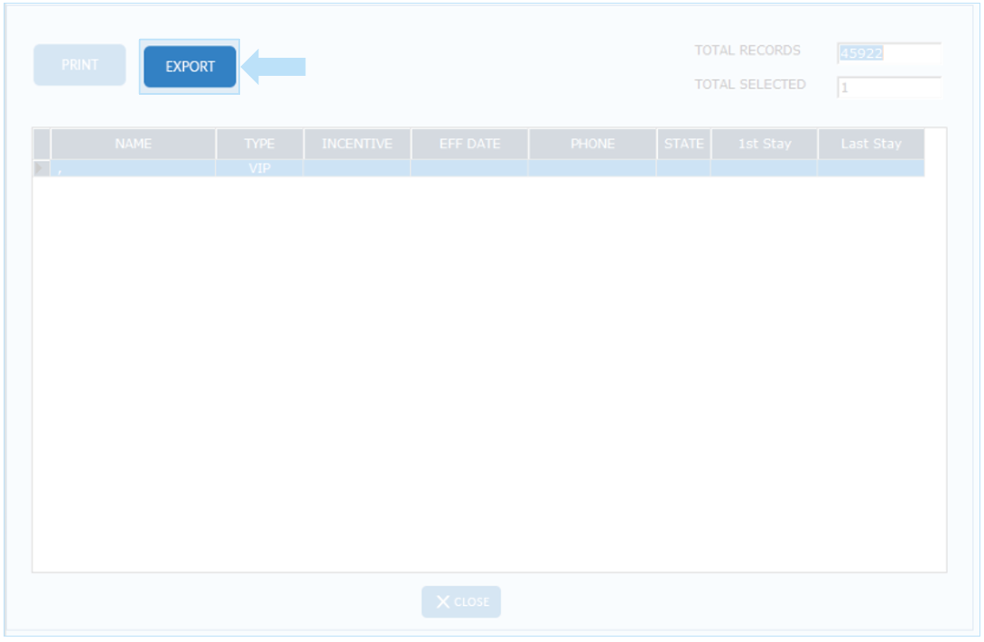Screen dimensions: 984x642
Task: Click the 1st Stay column header
Action: coord(764,144)
